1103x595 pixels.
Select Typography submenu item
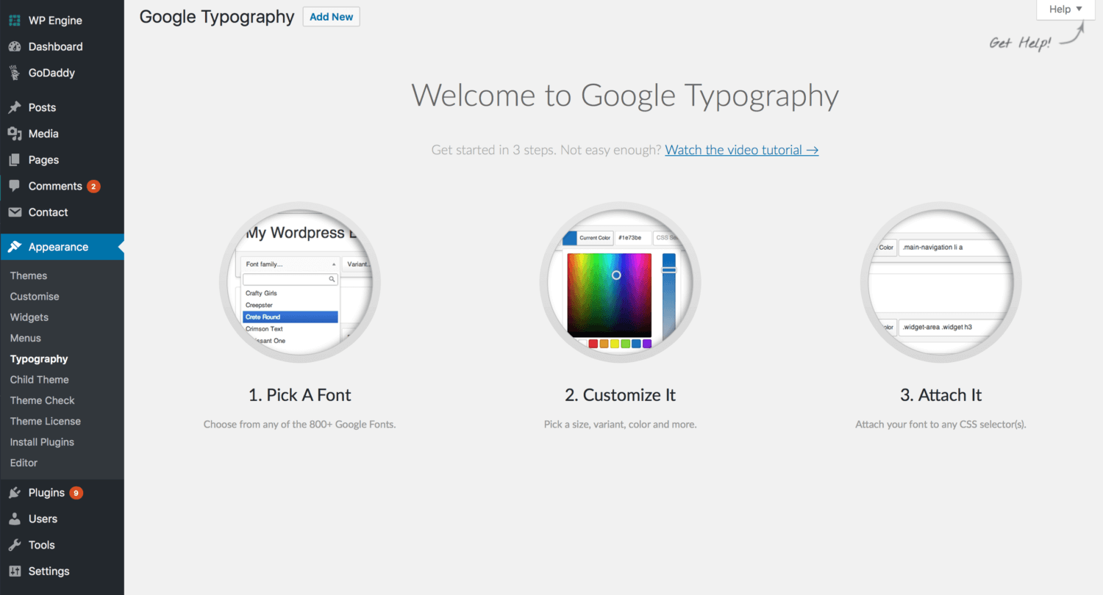click(x=39, y=359)
